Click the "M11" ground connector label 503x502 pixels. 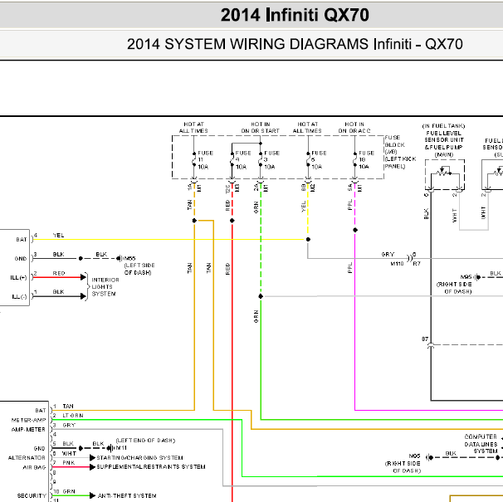coord(121,448)
